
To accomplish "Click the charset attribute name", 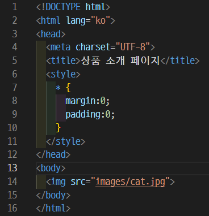I will [x=93, y=47].
